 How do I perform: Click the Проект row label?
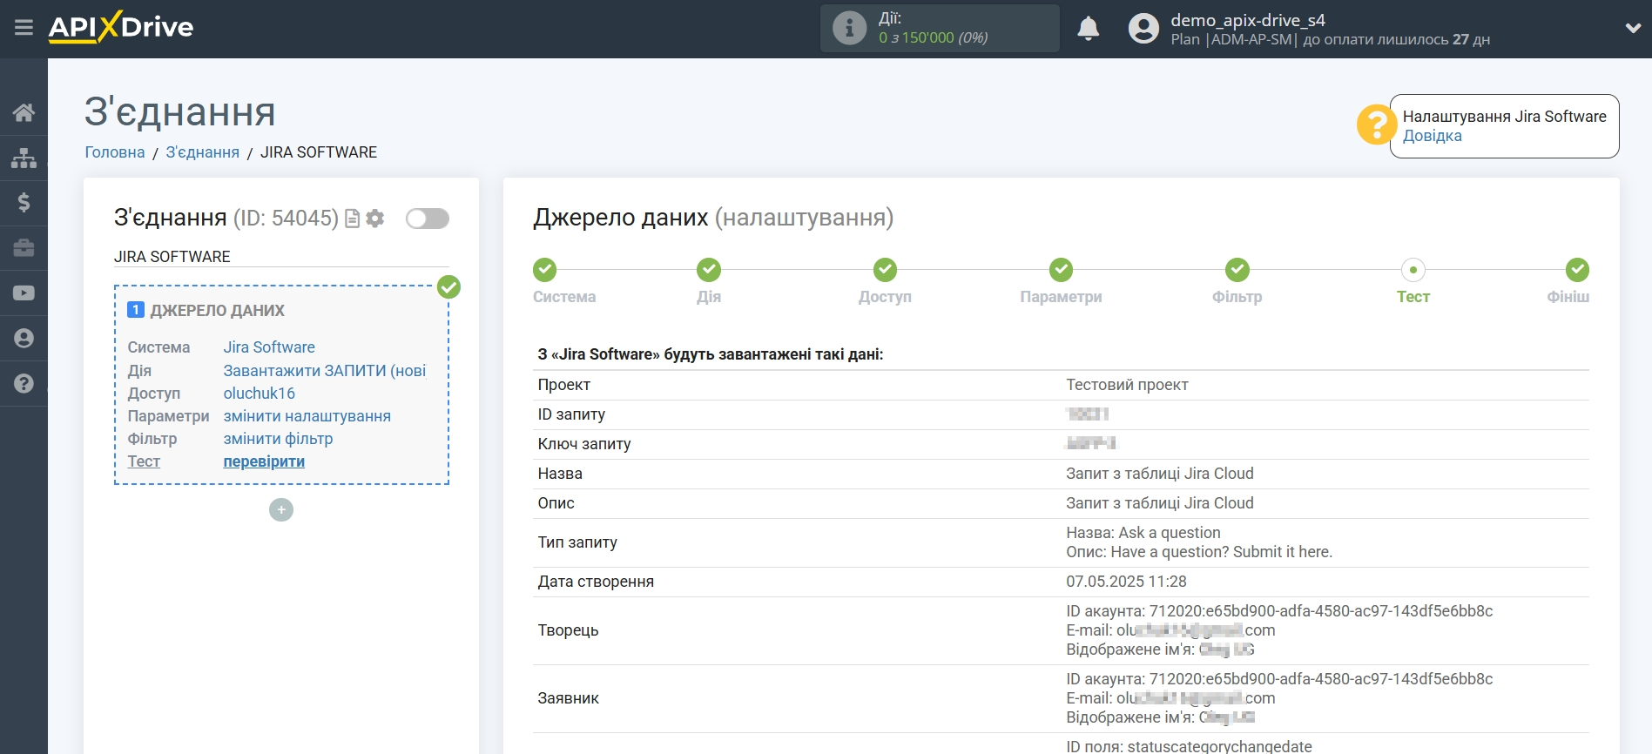pos(563,385)
